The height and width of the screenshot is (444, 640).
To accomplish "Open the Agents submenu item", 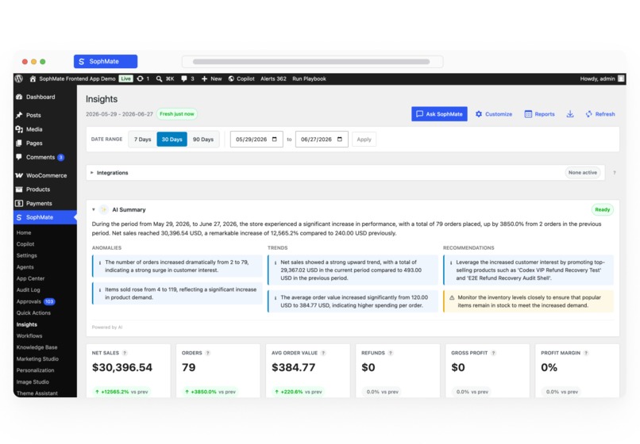I will [x=25, y=267].
